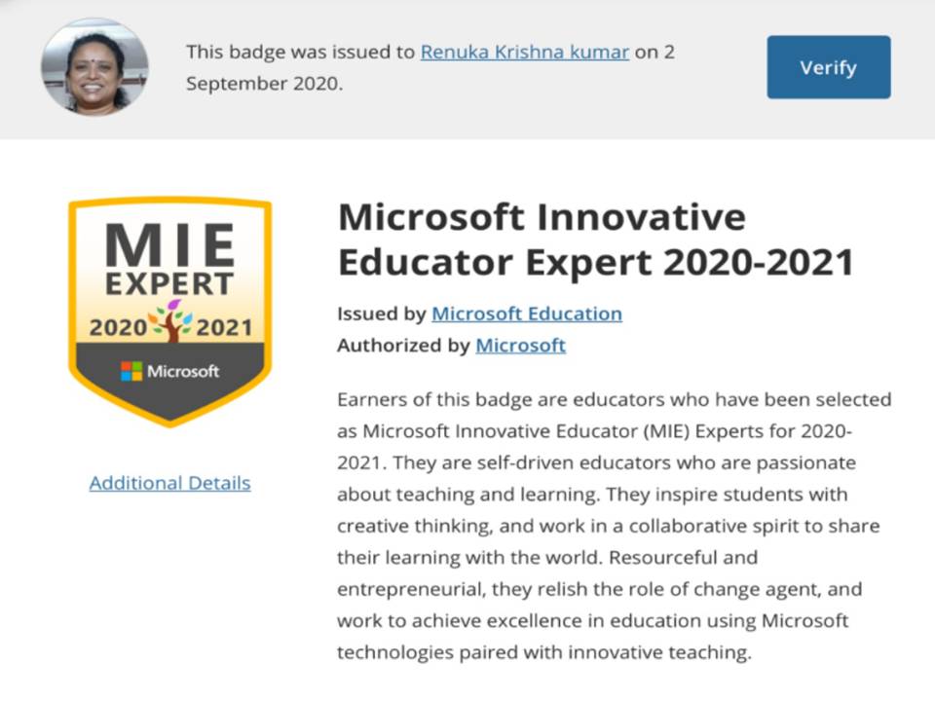Open the Additional Details link
Image resolution: width=935 pixels, height=701 pixels.
tap(169, 483)
